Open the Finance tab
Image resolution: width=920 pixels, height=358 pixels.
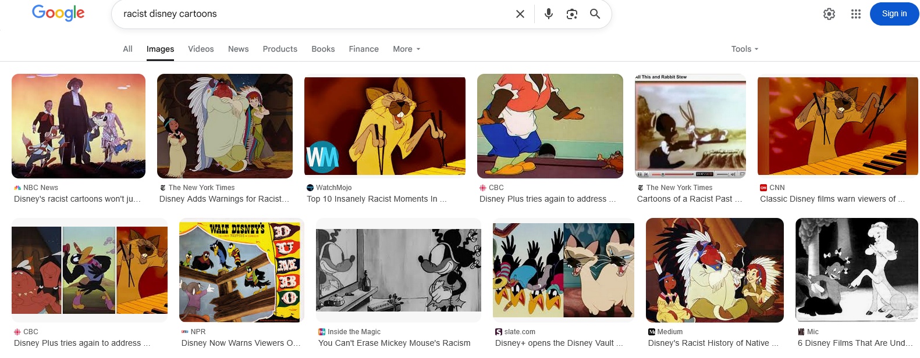coord(364,49)
